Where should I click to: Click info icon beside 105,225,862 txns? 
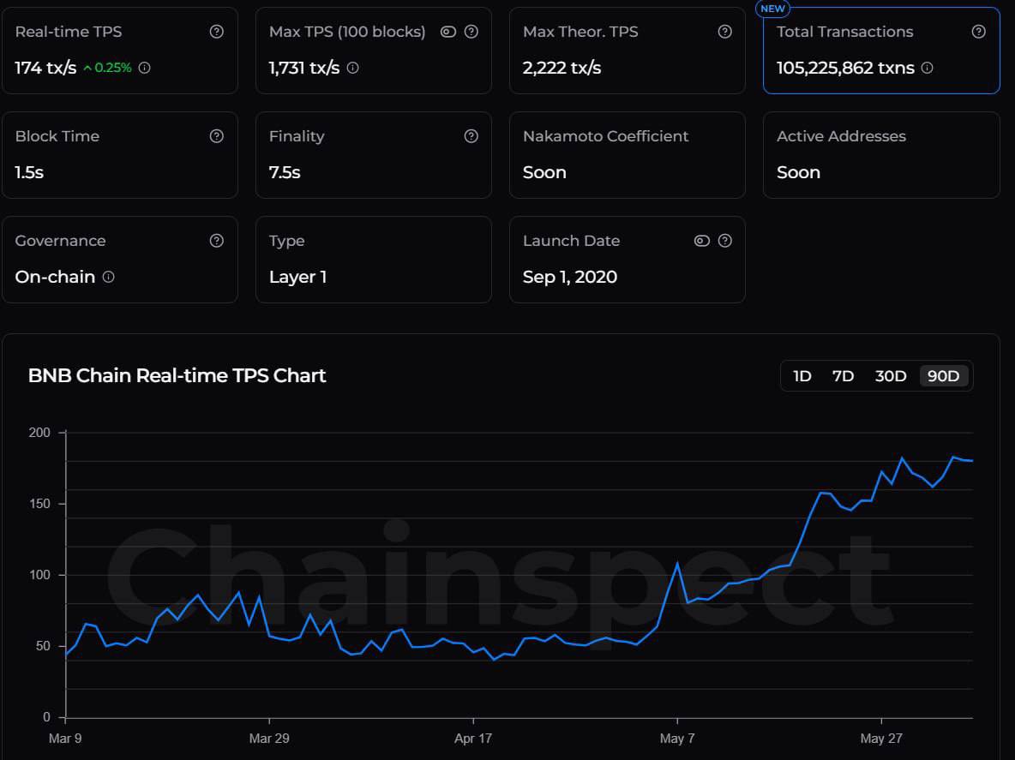coord(927,68)
